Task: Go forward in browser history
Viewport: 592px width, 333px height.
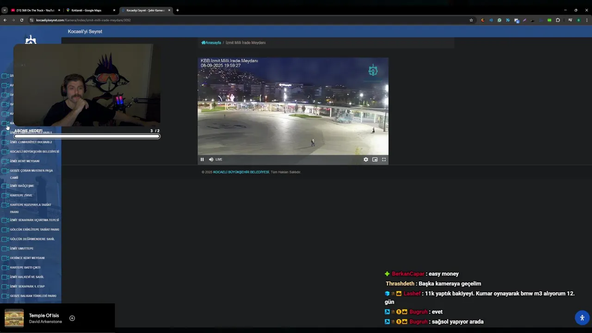Action: (13, 20)
